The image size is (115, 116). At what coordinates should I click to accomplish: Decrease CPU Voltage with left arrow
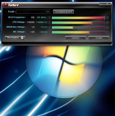pos(49,23)
